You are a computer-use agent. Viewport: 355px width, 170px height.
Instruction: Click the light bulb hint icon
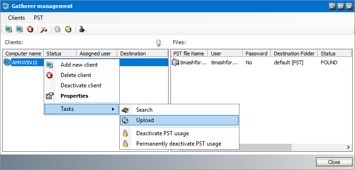(x=159, y=43)
